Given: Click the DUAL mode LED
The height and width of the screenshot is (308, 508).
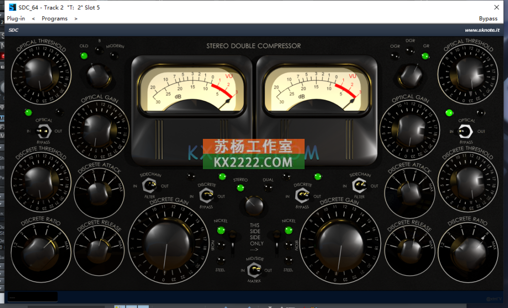Looking at the screenshot, I should 268,188.
